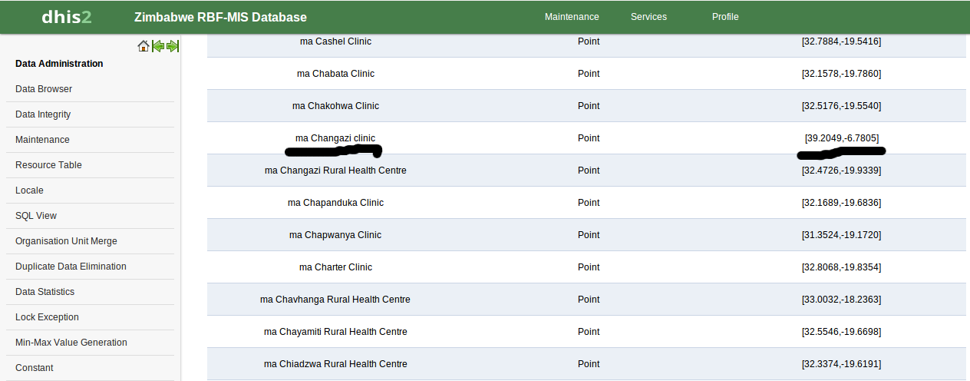Open Duplicate Data Elimination
This screenshot has width=970, height=381.
point(71,267)
